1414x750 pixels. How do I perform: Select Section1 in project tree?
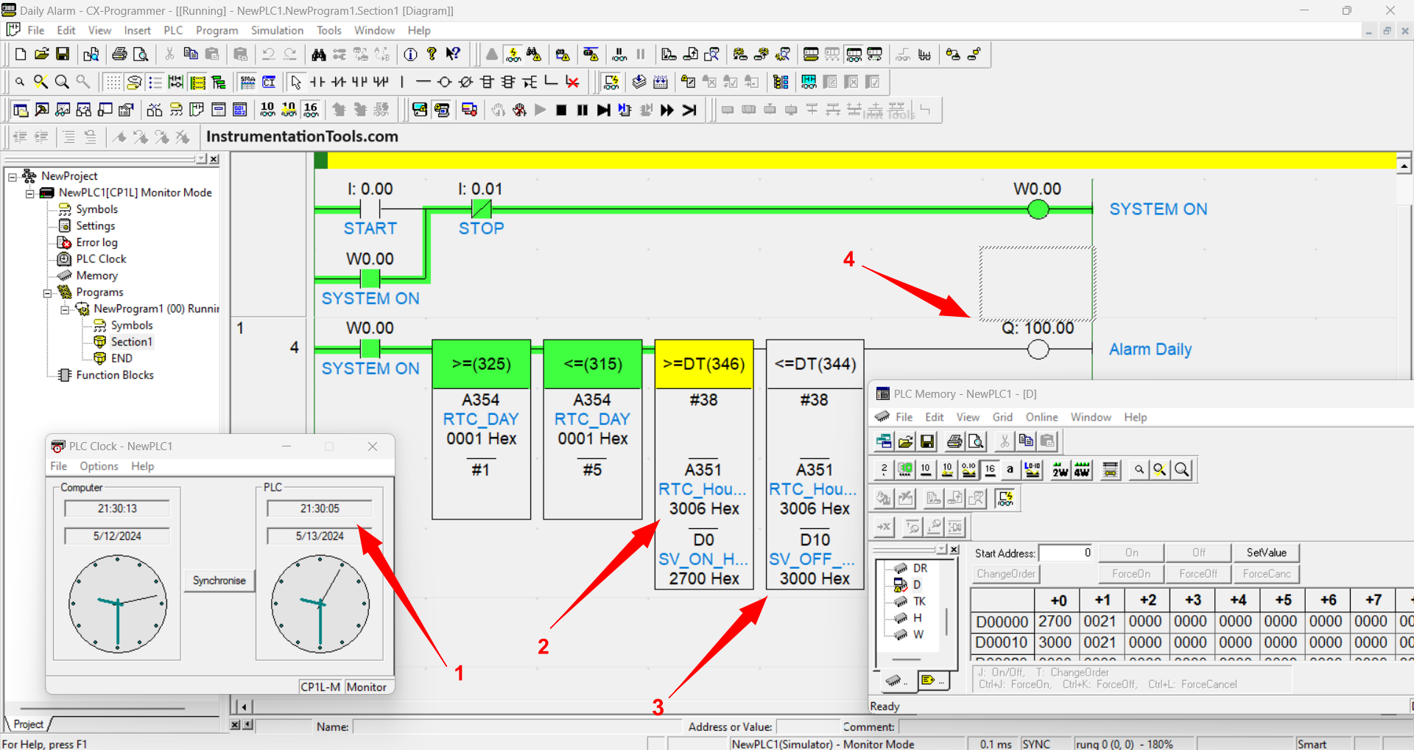tap(131, 342)
